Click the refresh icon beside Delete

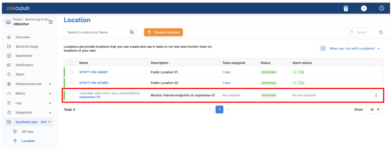coord(381,32)
